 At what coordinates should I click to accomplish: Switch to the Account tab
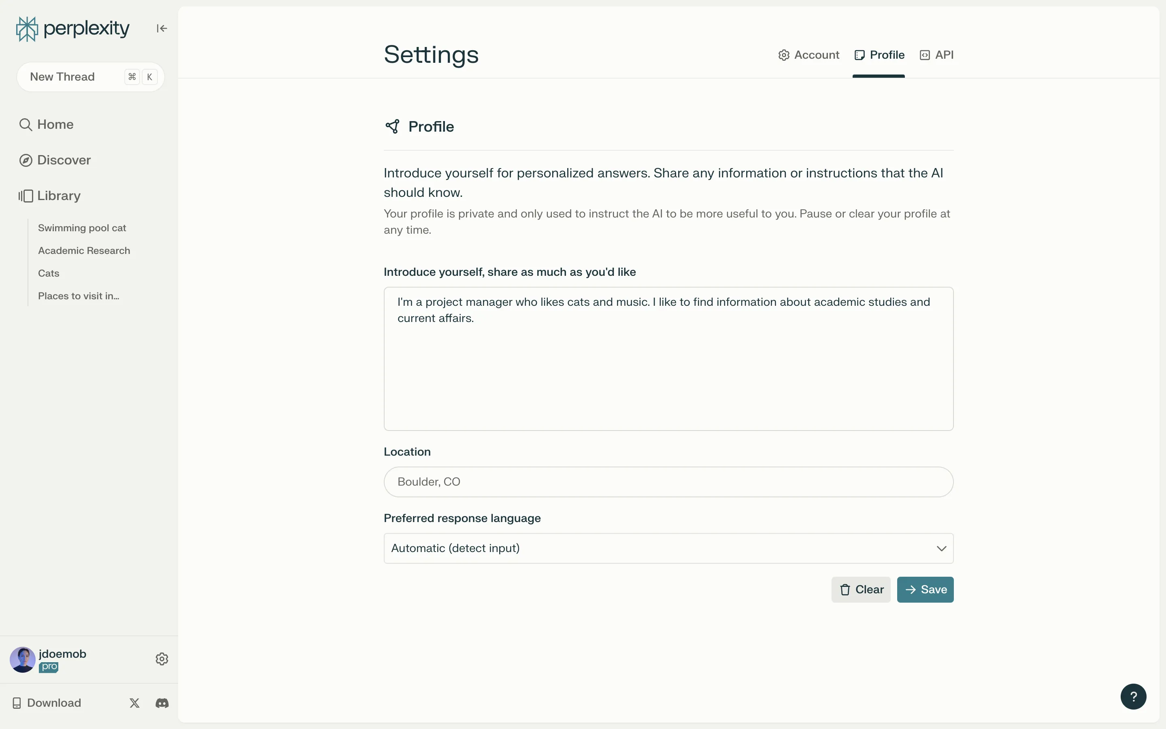coord(809,55)
